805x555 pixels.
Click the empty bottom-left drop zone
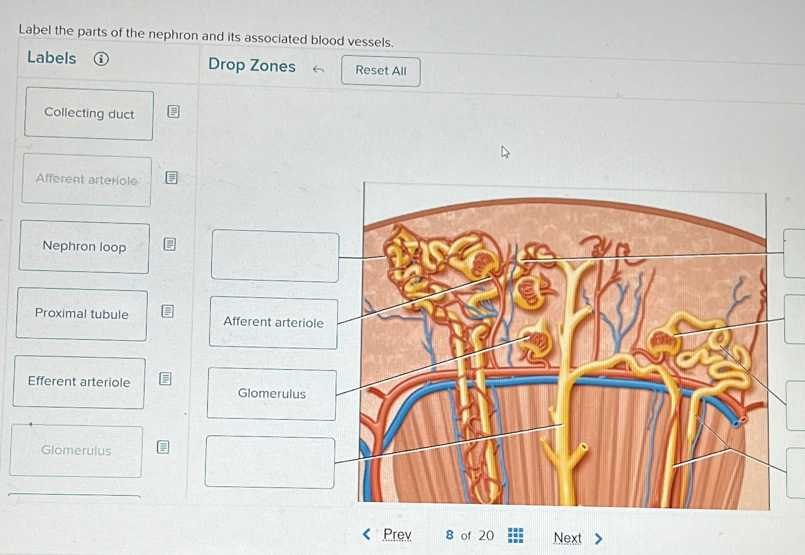pyautogui.click(x=270, y=462)
